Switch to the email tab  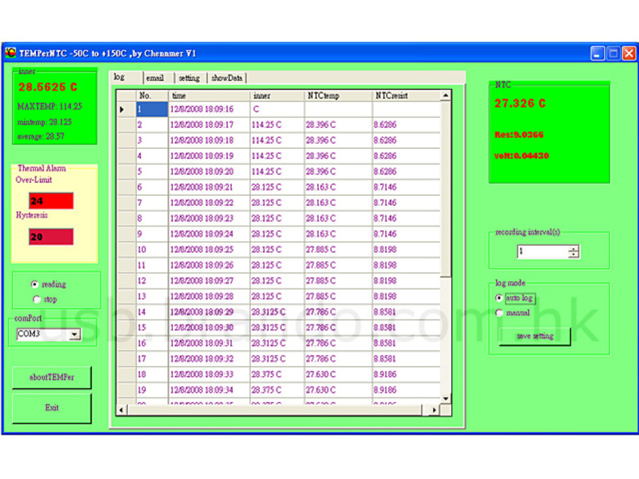click(155, 78)
